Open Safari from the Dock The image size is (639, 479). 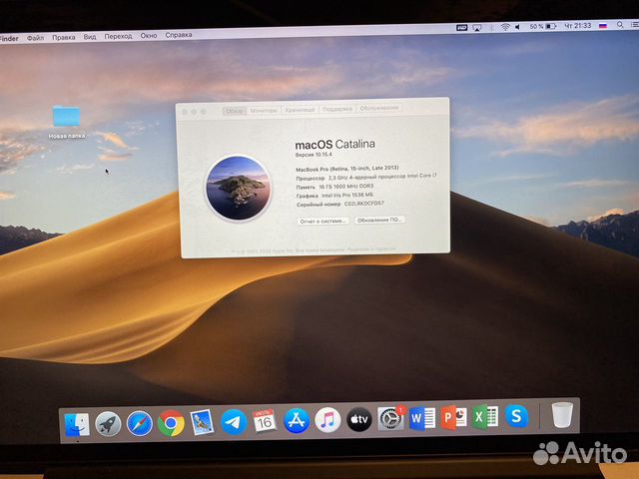(140, 423)
